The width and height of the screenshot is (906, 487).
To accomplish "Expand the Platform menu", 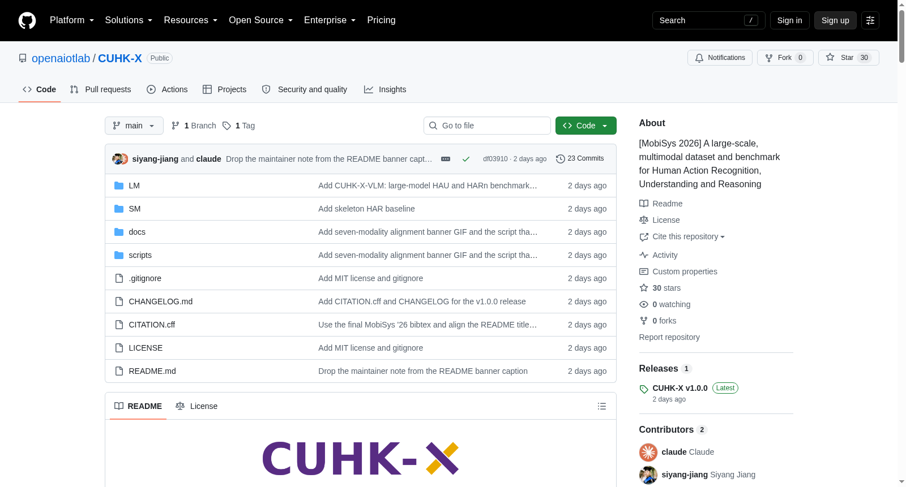I will click(72, 20).
